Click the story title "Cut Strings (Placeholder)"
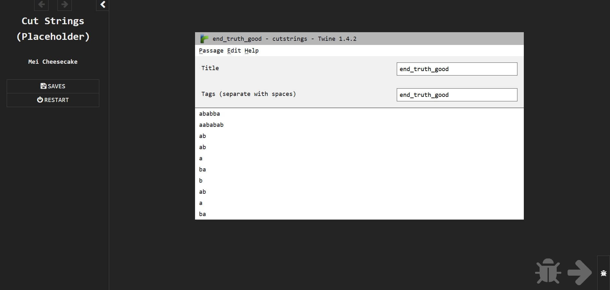 pyautogui.click(x=53, y=29)
